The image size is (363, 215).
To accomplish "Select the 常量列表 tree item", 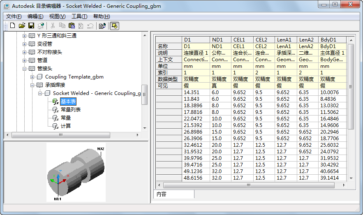I will [71, 110].
